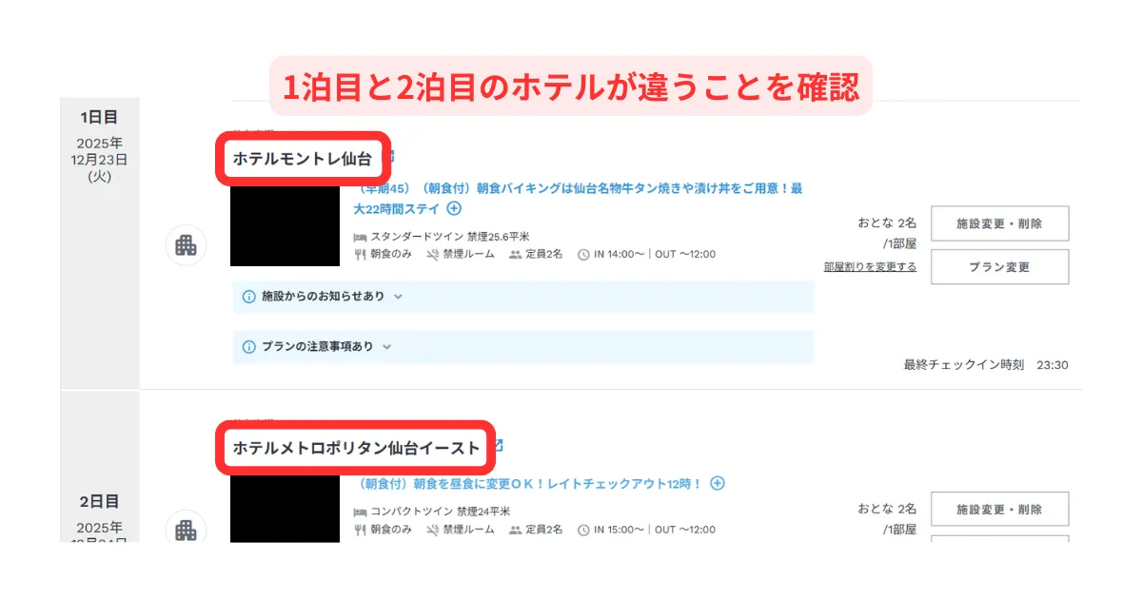
Task: Click the first hotel's thumbnail image
Action: (x=285, y=225)
